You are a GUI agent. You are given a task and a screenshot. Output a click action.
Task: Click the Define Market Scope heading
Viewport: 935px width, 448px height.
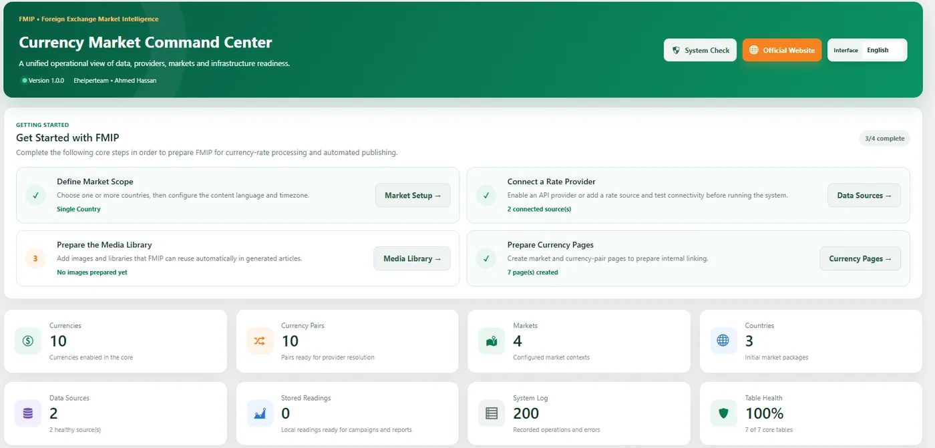(95, 182)
